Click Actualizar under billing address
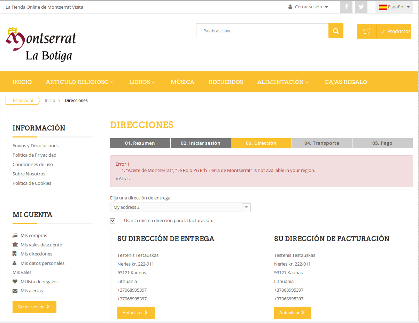 pos(293,313)
